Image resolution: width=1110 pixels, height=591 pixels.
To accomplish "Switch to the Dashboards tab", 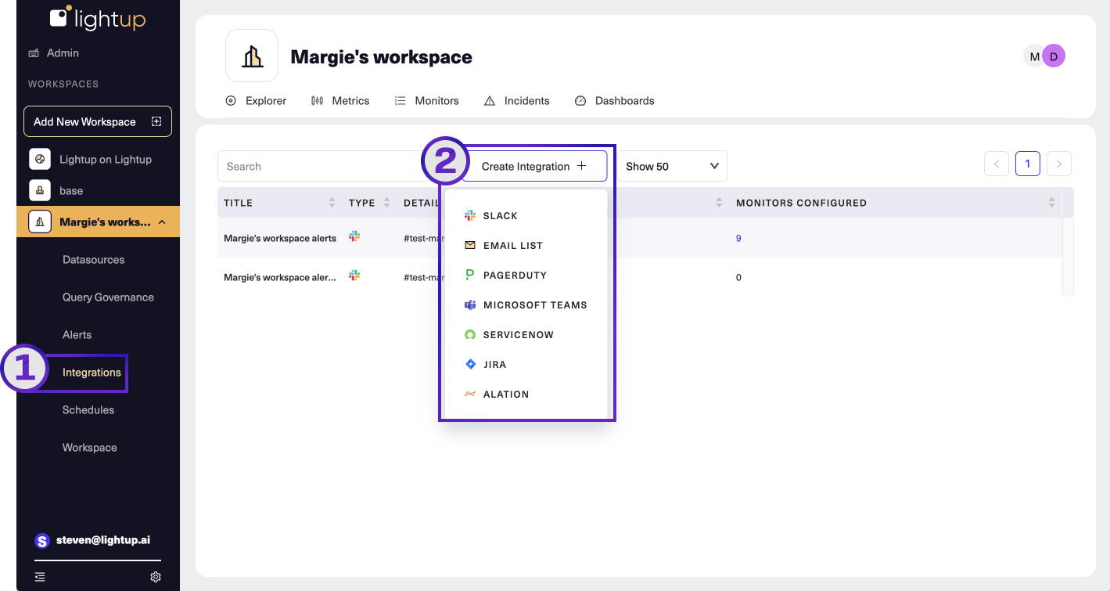I will pyautogui.click(x=614, y=100).
